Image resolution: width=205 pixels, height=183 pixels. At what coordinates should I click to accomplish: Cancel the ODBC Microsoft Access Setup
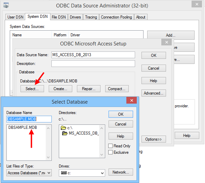tap(154, 68)
